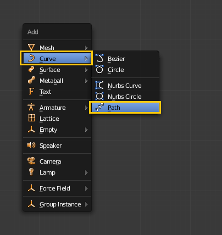
Task: Expand the Force Field submenu arrow
Action: 86,188
